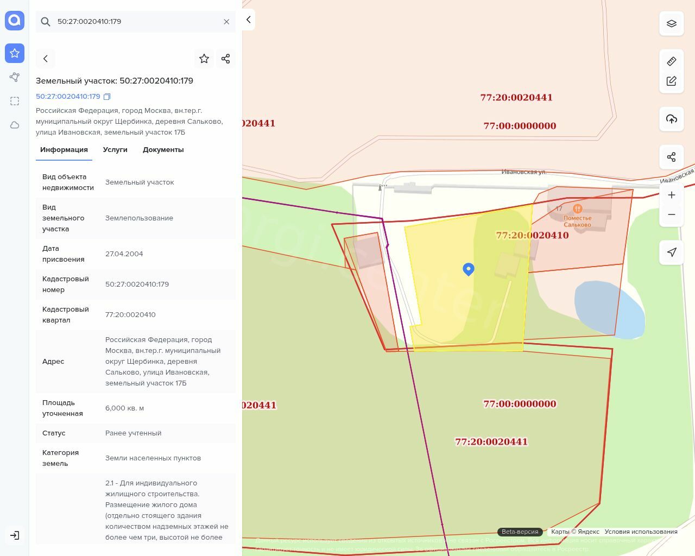Zoom in on the map
Screen dimensions: 695x556
(671, 195)
